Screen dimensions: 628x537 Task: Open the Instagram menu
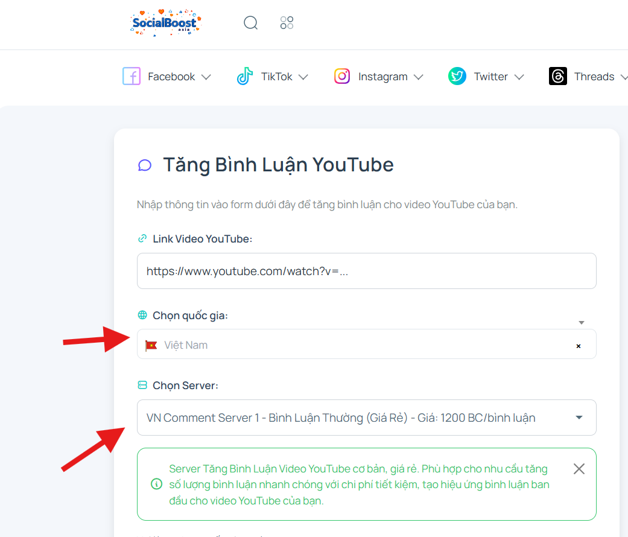click(378, 76)
